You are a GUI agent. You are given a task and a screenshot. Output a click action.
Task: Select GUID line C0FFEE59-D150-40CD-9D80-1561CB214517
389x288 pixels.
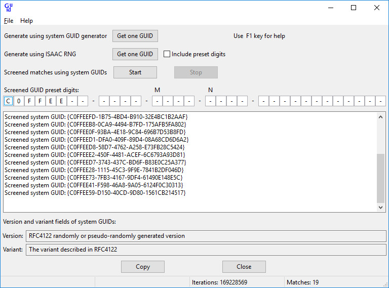[x=95, y=193]
